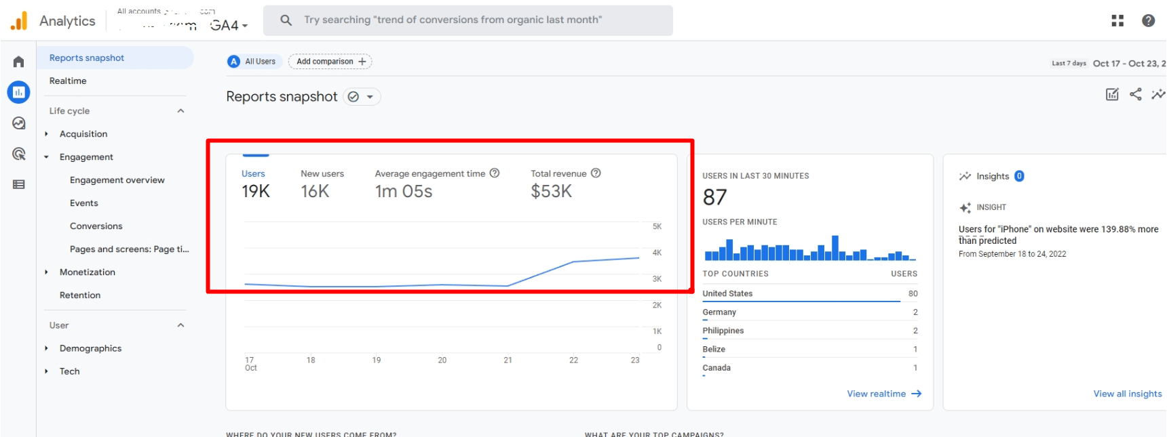This screenshot has width=1167, height=437.
Task: Select the Users metric tab
Action: (x=255, y=184)
